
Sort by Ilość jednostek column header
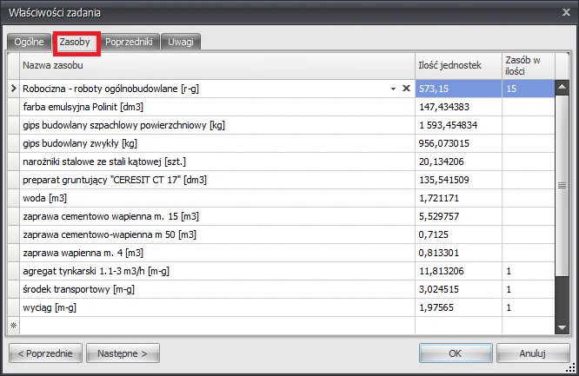point(457,66)
